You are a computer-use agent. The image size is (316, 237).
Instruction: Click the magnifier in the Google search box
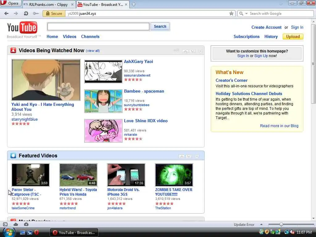point(241,14)
